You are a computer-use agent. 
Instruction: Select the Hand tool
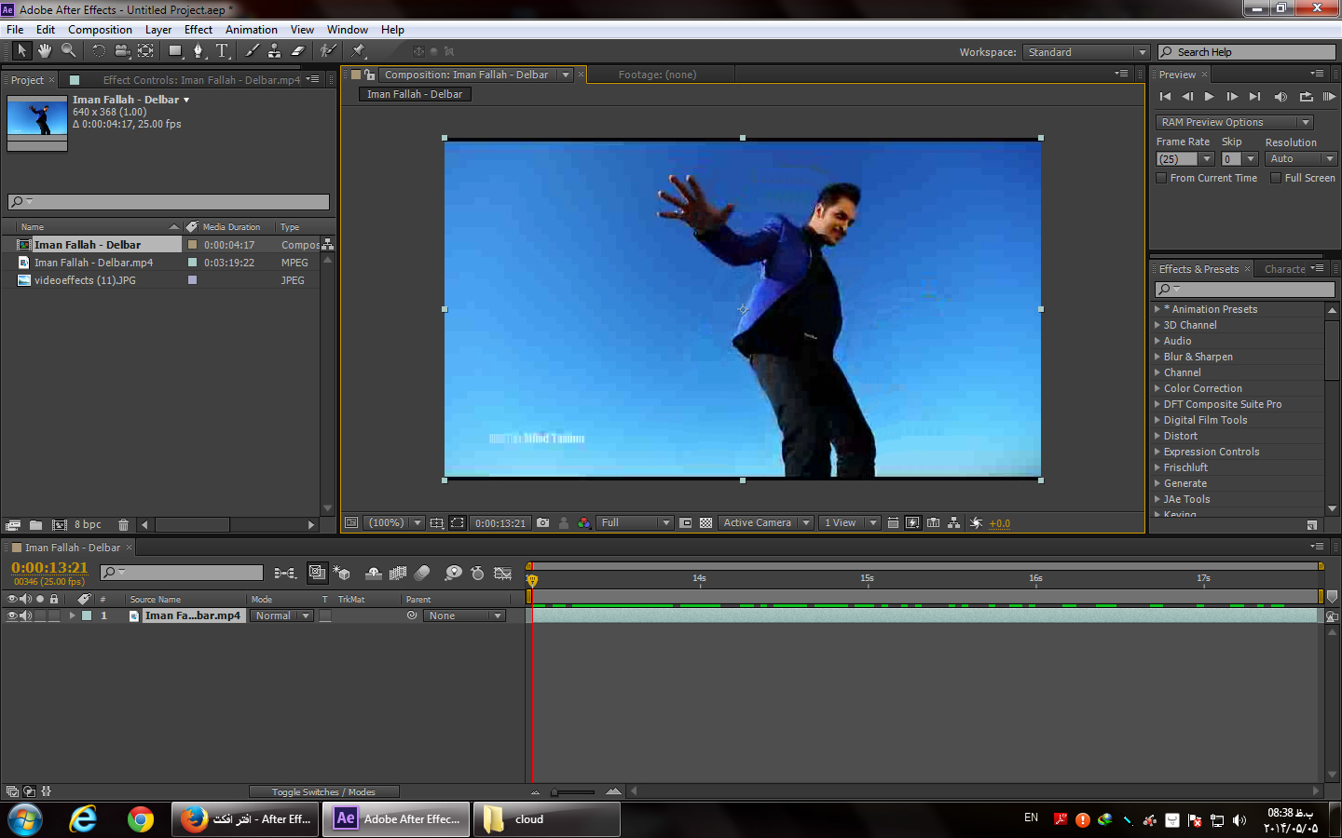45,51
